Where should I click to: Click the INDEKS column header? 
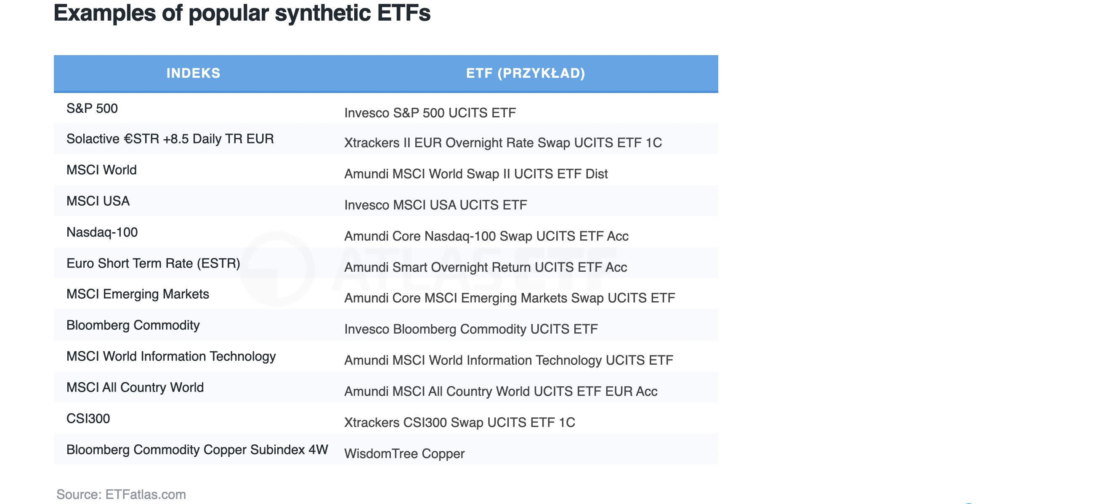pyautogui.click(x=193, y=73)
